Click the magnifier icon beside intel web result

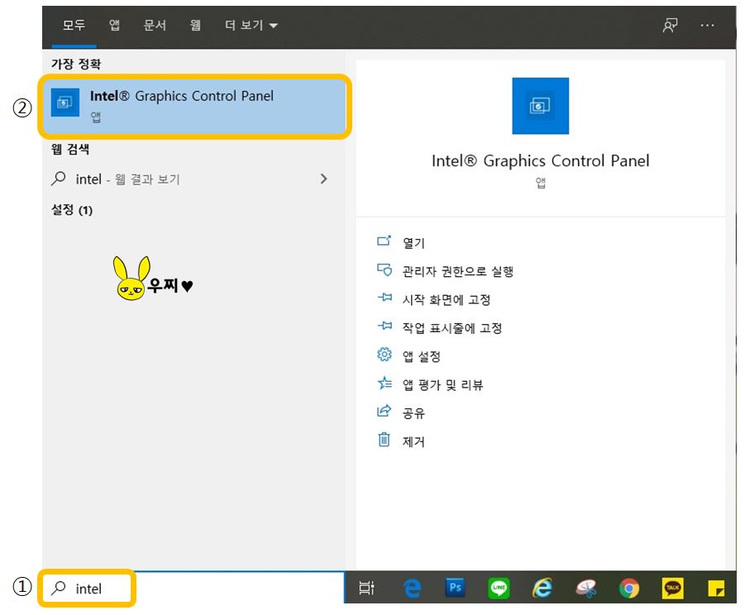point(59,179)
